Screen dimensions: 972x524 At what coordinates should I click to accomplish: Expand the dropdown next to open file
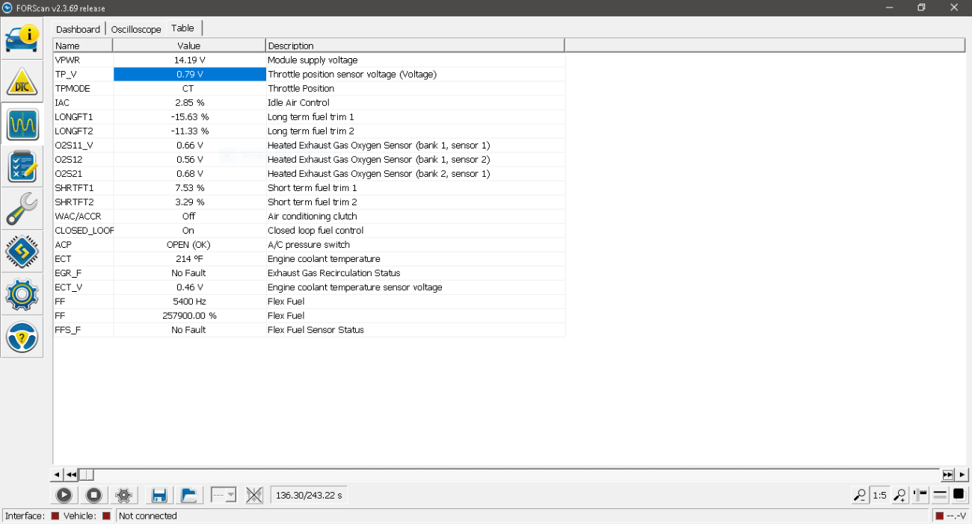tap(224, 495)
